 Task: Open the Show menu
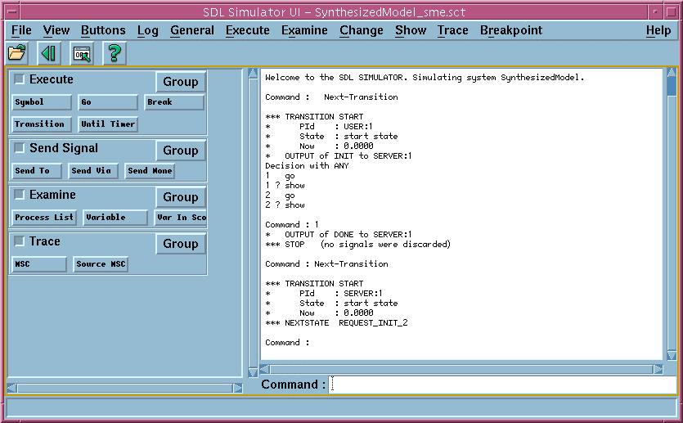tap(411, 30)
